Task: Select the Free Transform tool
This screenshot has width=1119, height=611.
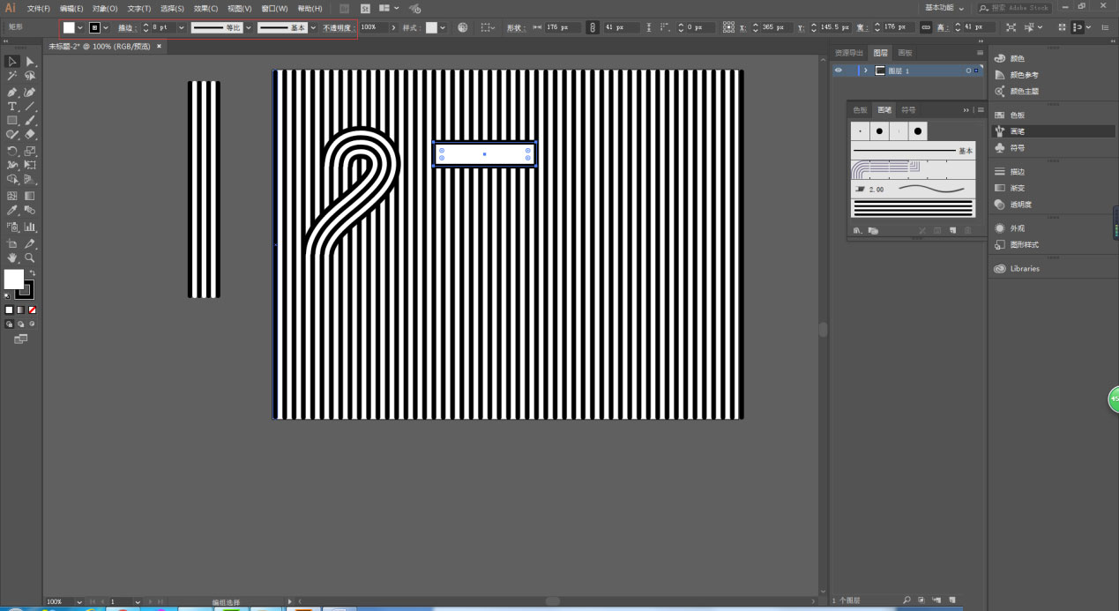Action: 30,165
